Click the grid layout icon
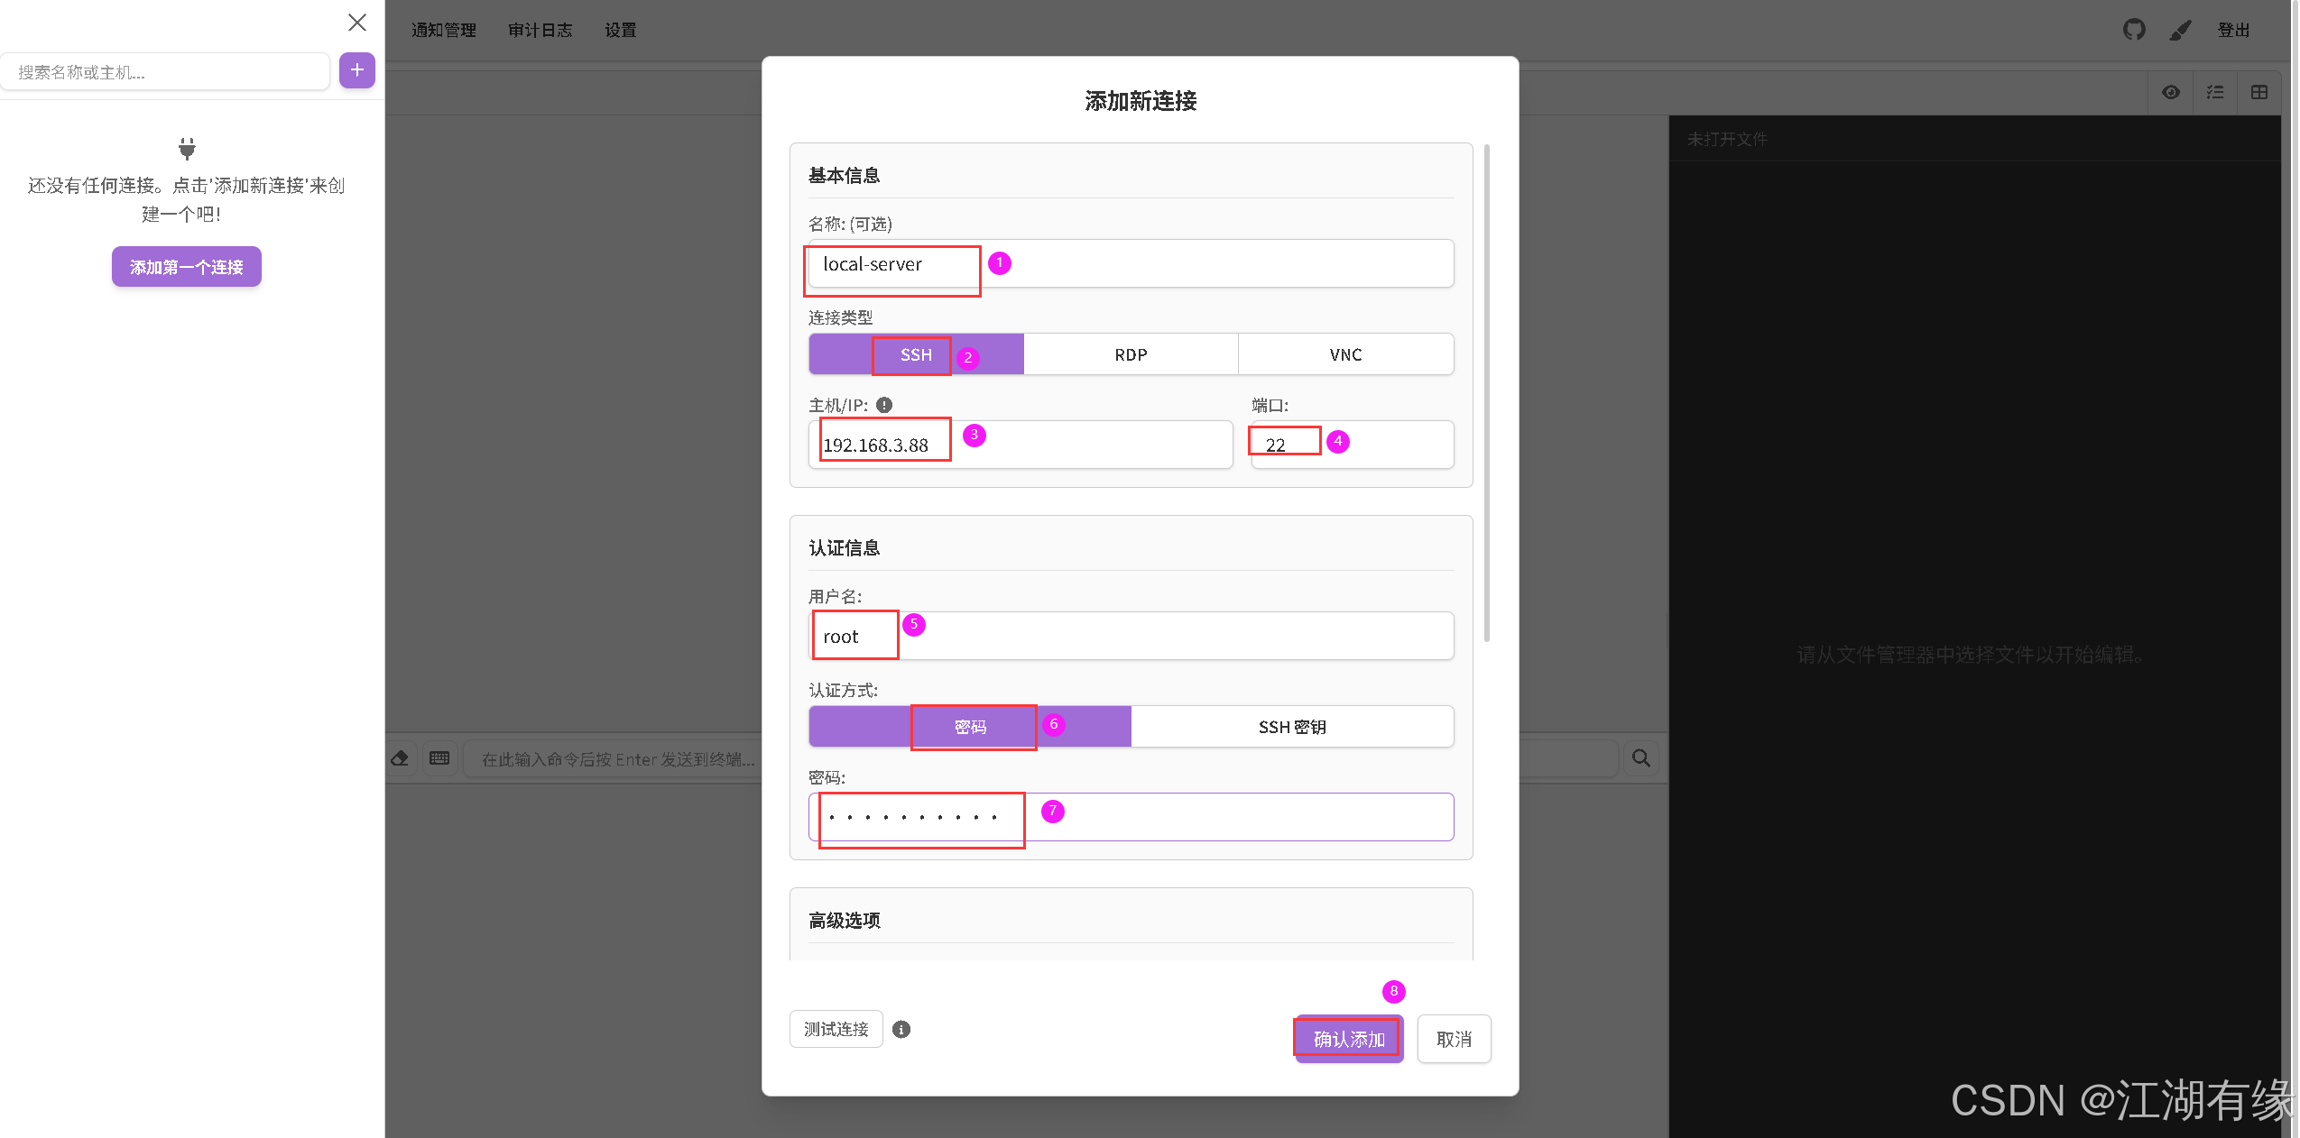 pos(2259,92)
